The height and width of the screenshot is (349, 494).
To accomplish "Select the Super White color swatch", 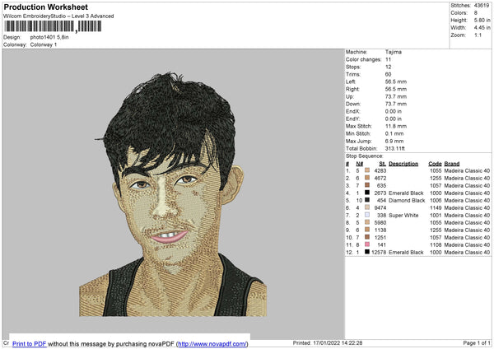I will pyautogui.click(x=367, y=215).
